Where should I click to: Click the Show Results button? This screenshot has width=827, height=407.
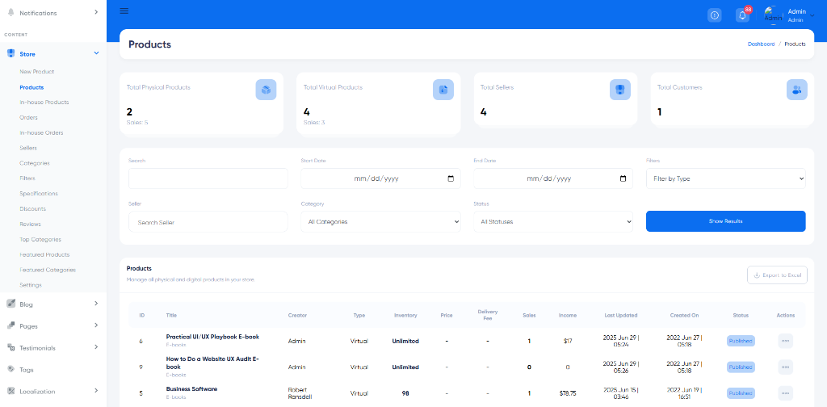click(726, 221)
